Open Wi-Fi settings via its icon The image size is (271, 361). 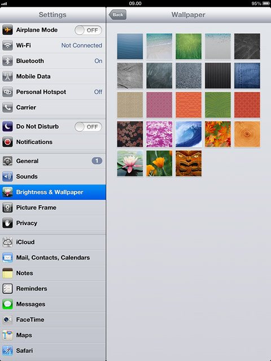point(7,46)
